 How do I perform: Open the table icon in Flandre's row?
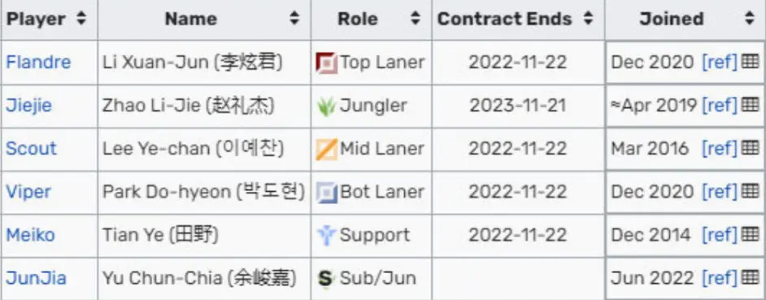pos(750,62)
